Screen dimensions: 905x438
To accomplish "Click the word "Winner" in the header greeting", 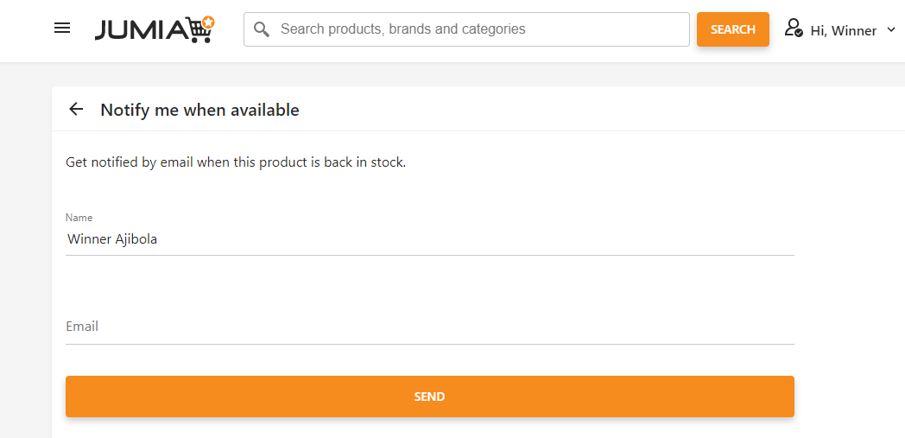I will tap(854, 31).
